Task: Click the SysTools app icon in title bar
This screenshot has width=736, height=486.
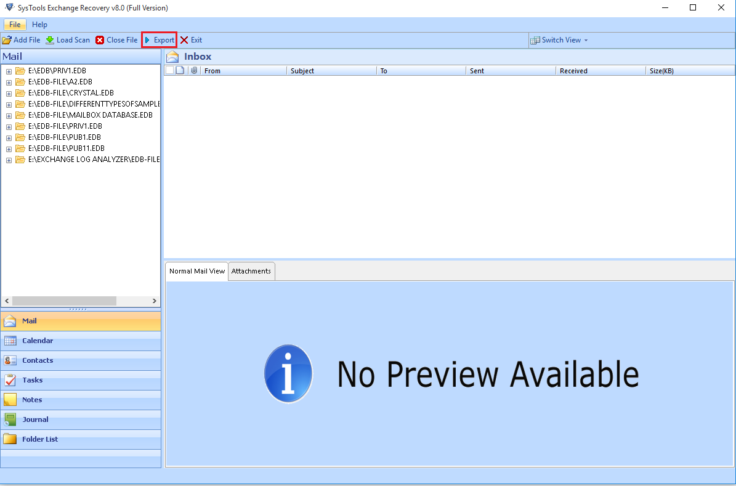Action: pyautogui.click(x=9, y=7)
